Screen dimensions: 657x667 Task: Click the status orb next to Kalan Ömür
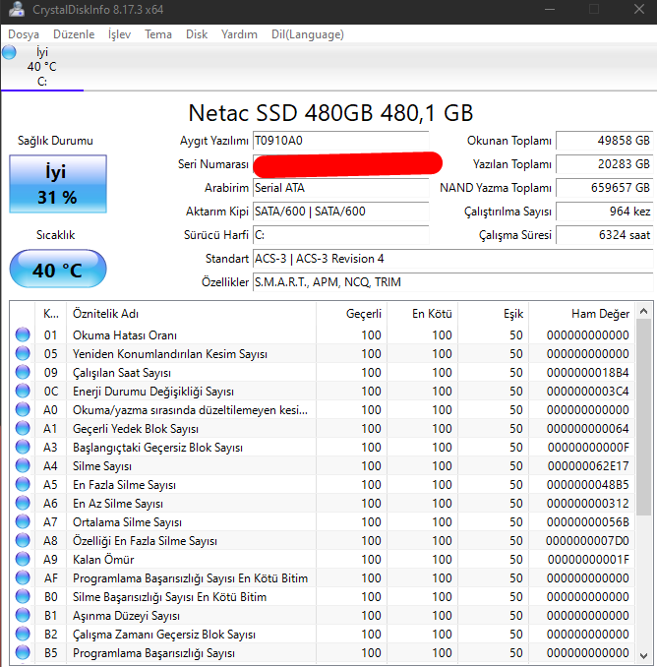point(23,560)
